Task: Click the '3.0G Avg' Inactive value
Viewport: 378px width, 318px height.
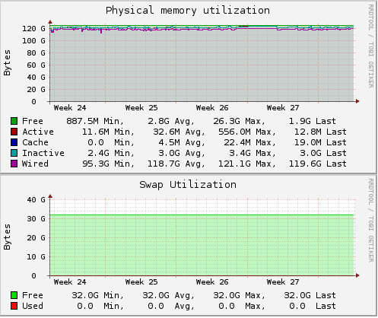Action: tap(182, 153)
